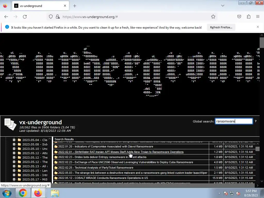Click the Action Center flag tray icon
Image resolution: width=264 pixels, height=198 pixels.
226,193
